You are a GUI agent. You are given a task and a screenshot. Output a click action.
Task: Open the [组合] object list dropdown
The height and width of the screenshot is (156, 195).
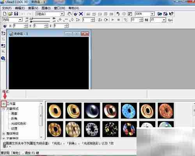pos(62,14)
